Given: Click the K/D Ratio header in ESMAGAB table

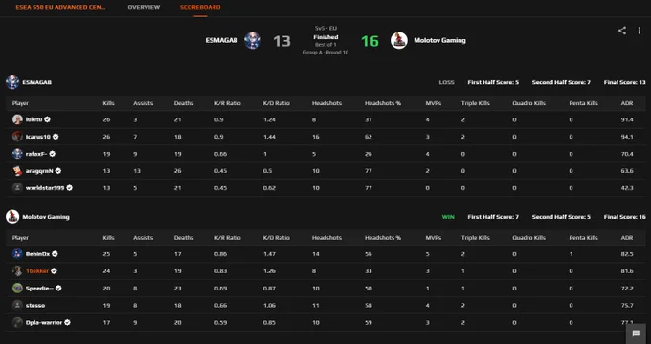Looking at the screenshot, I should [276, 103].
